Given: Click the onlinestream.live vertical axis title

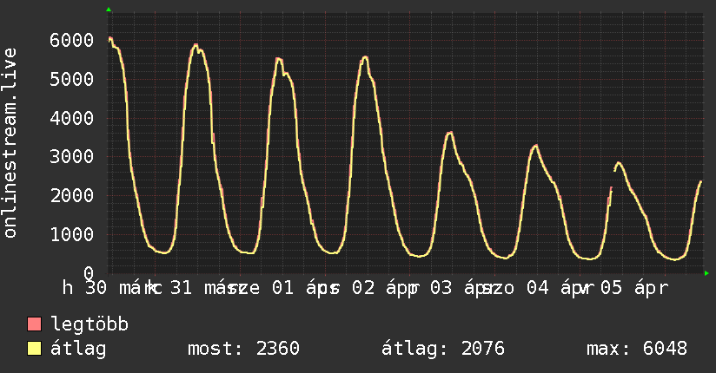Looking at the screenshot, I should click(10, 143).
